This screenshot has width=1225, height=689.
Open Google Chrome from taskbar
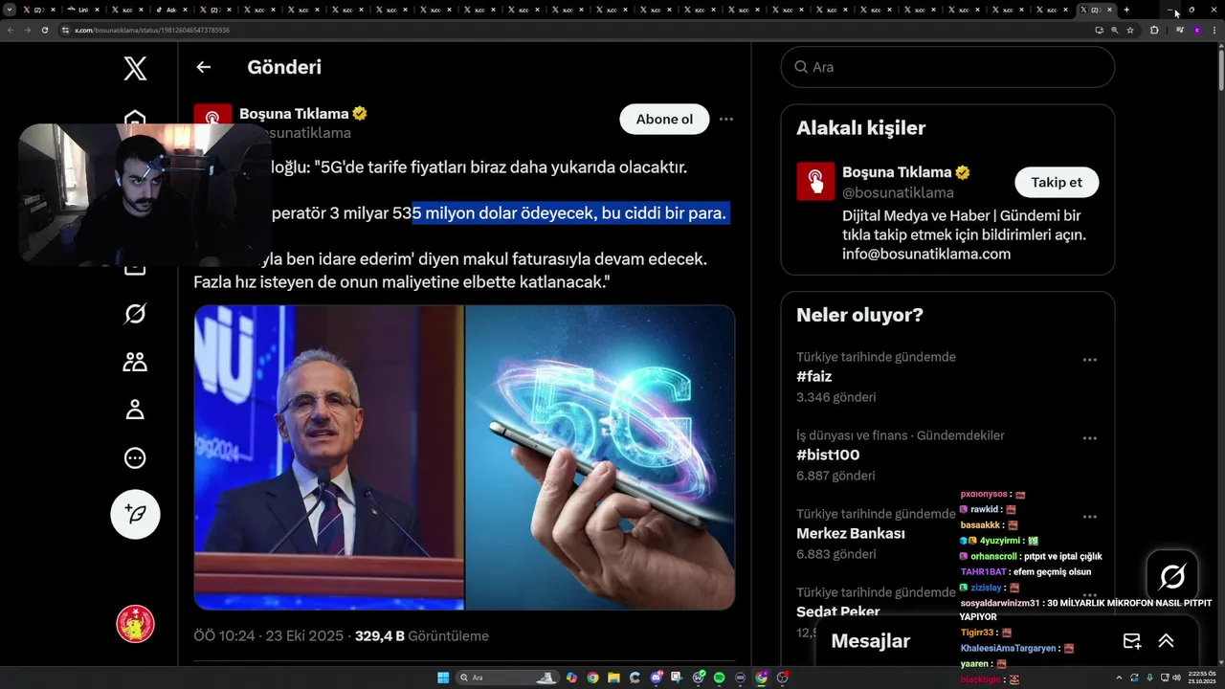592,678
